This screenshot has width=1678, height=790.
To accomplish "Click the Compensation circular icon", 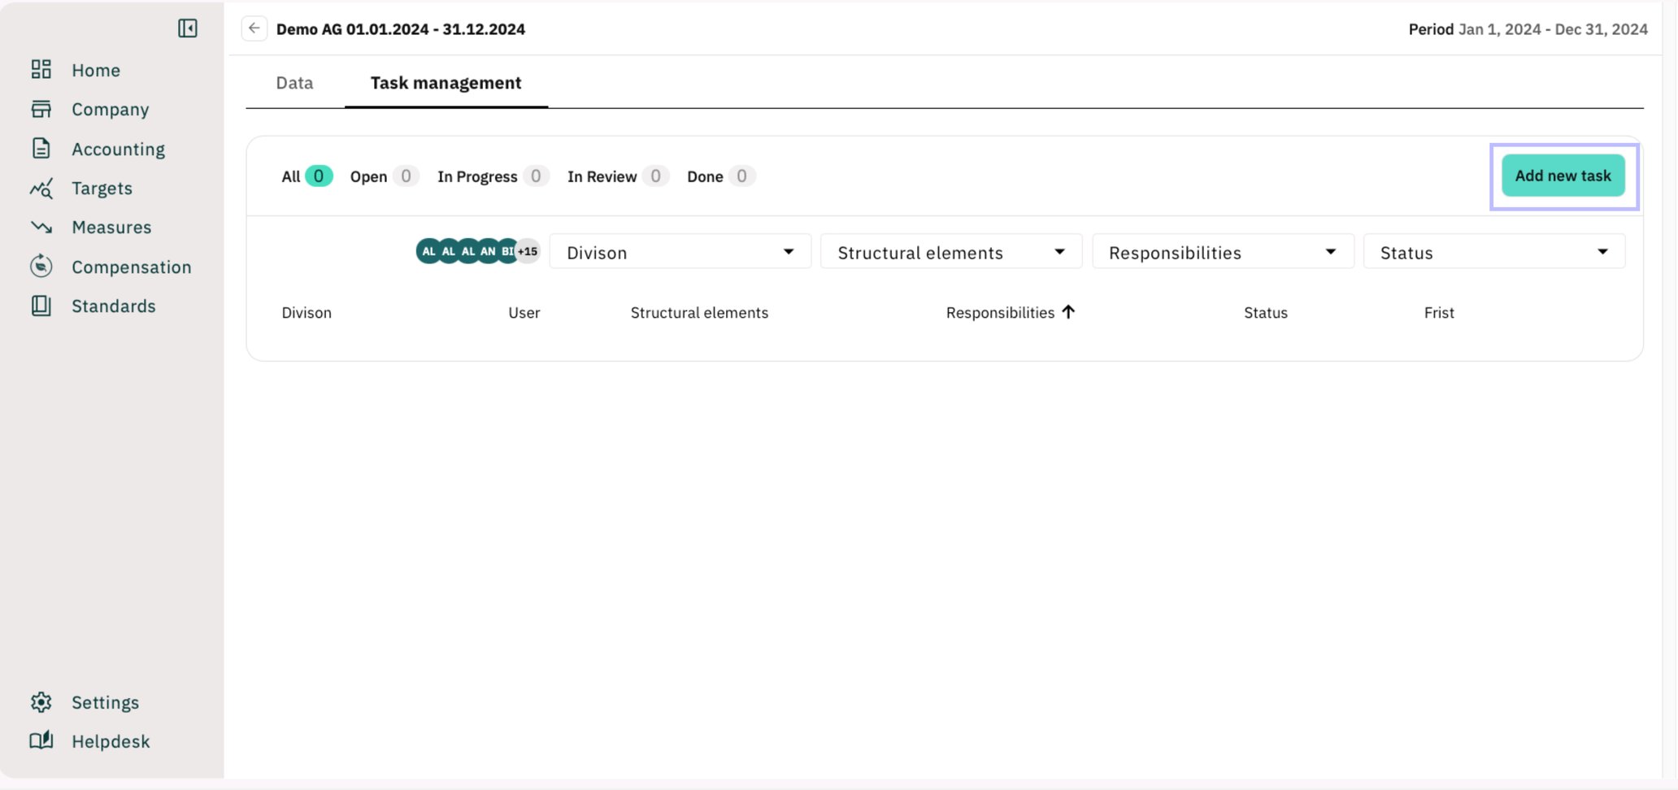I will [41, 267].
